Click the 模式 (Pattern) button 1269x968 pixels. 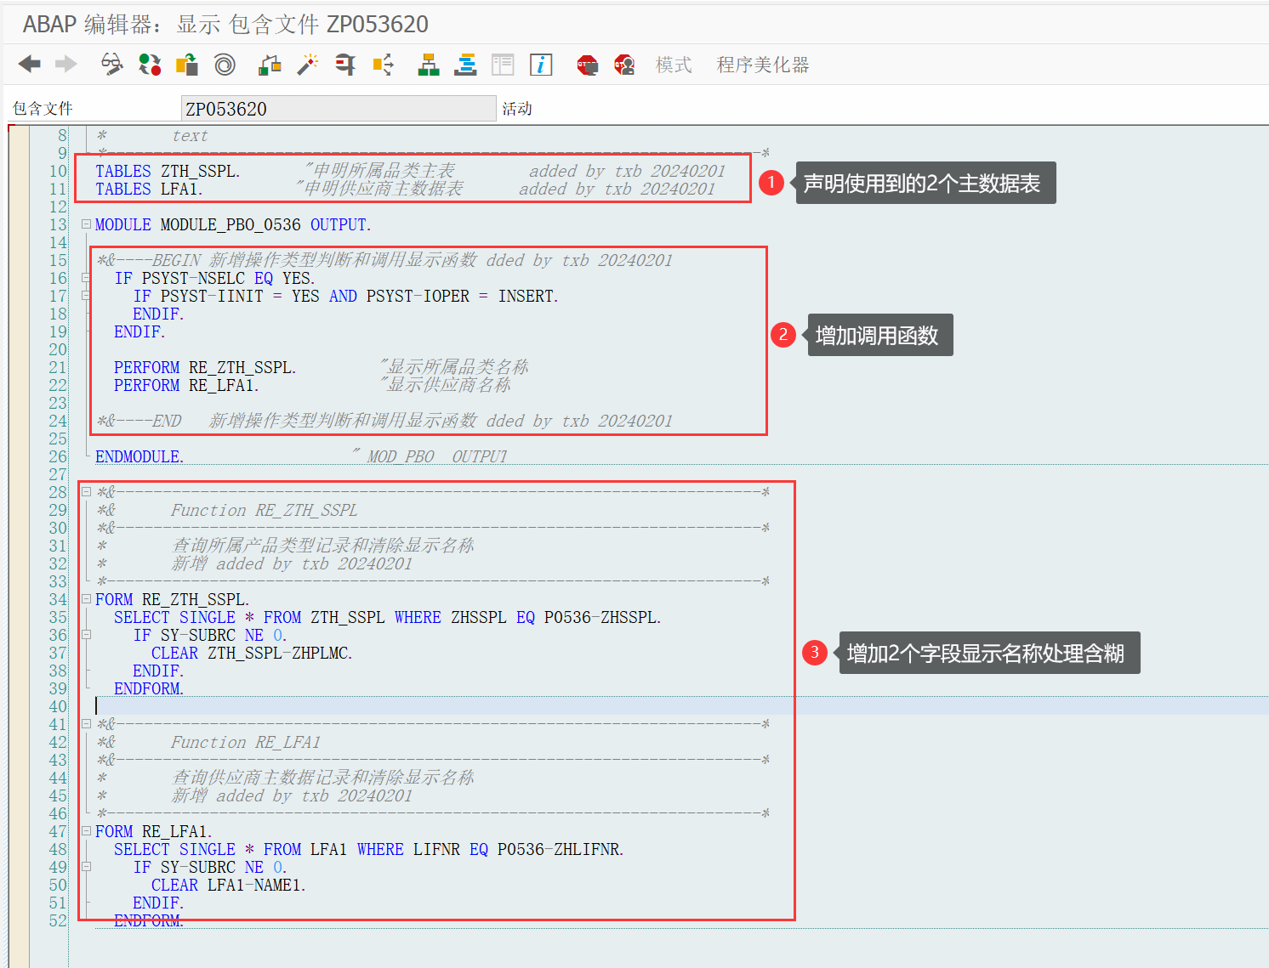coord(674,64)
